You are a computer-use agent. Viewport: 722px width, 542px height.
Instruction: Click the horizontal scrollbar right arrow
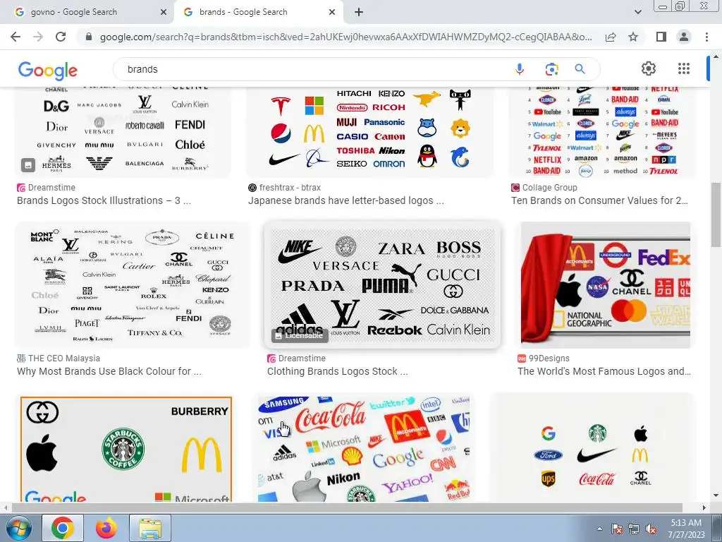704,507
